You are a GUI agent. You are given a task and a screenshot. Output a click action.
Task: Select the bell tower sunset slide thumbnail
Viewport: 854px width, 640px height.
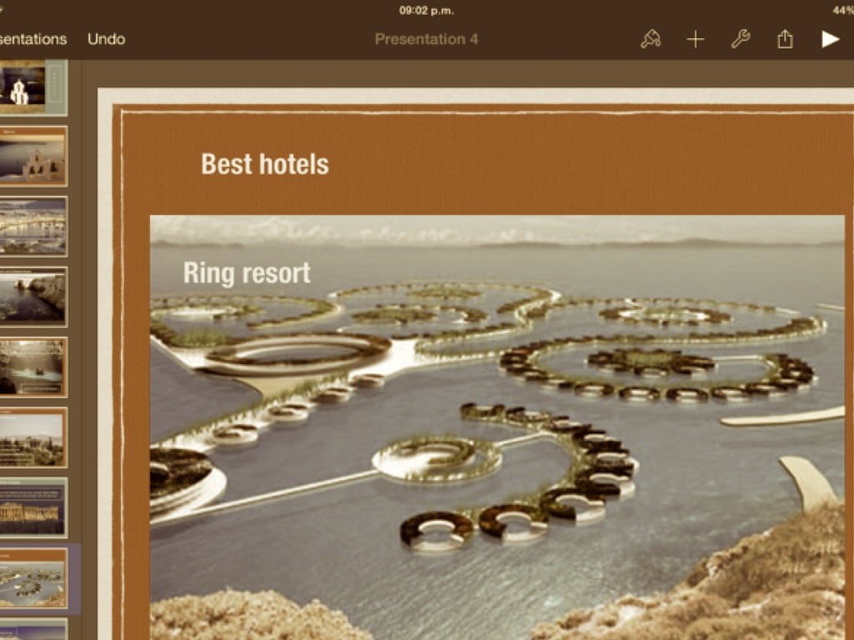(33, 156)
